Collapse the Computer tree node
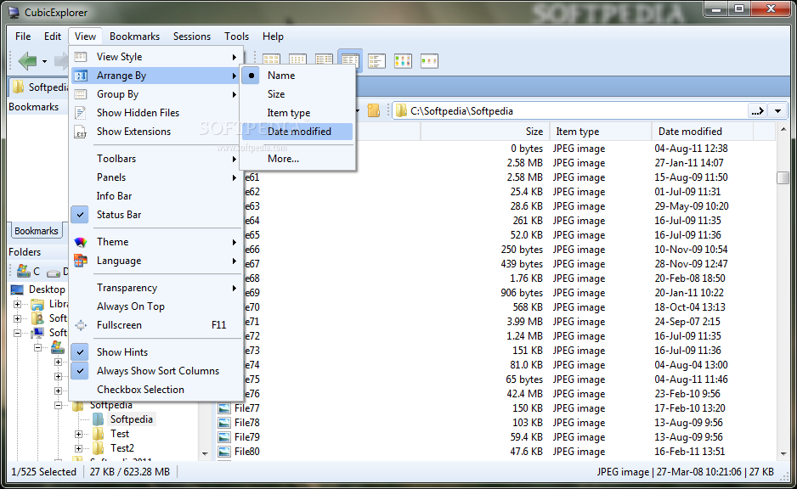Image resolution: width=797 pixels, height=489 pixels. [x=17, y=333]
